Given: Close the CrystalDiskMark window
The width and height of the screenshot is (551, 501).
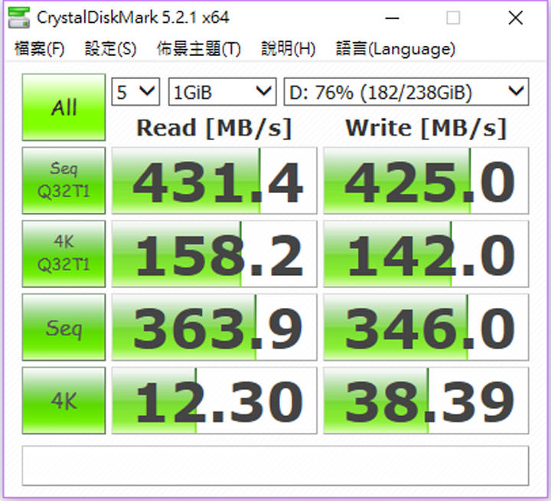Looking at the screenshot, I should pyautogui.click(x=516, y=18).
